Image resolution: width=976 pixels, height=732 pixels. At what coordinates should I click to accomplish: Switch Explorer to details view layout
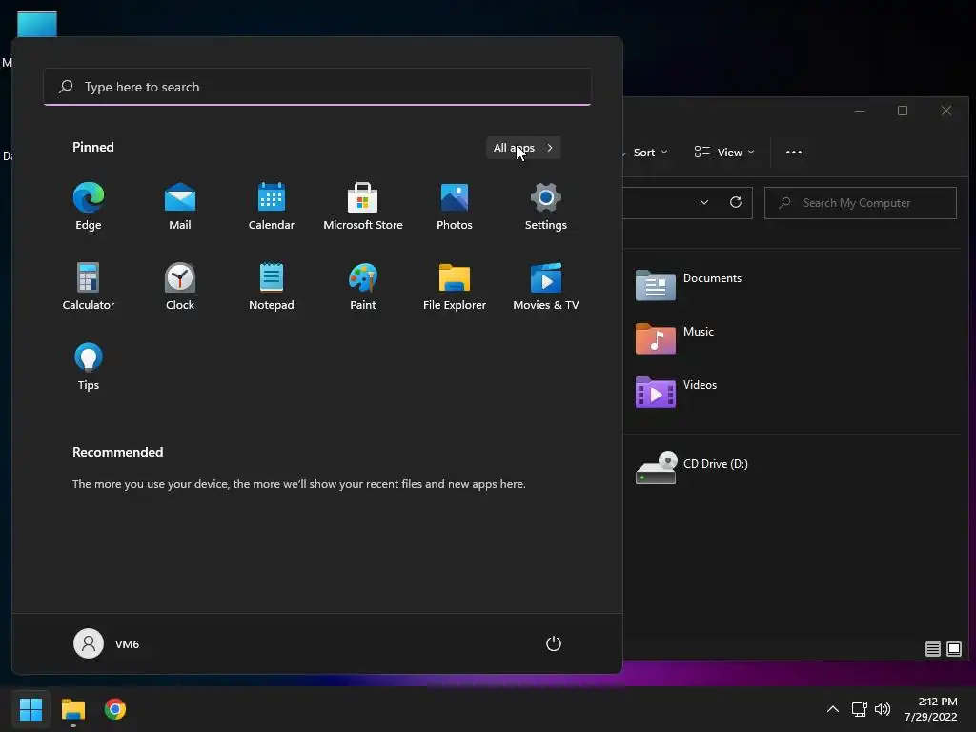click(x=932, y=649)
